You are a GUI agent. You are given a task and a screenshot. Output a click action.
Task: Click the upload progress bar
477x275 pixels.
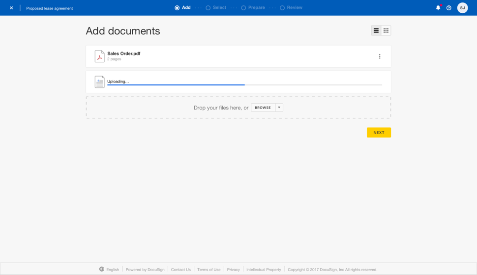pos(244,85)
